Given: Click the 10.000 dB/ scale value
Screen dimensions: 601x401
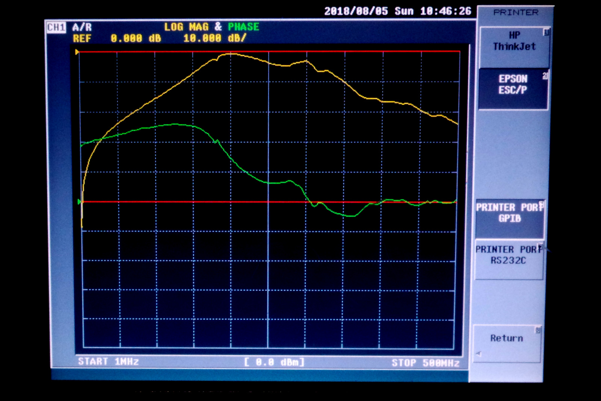Looking at the screenshot, I should [x=214, y=38].
